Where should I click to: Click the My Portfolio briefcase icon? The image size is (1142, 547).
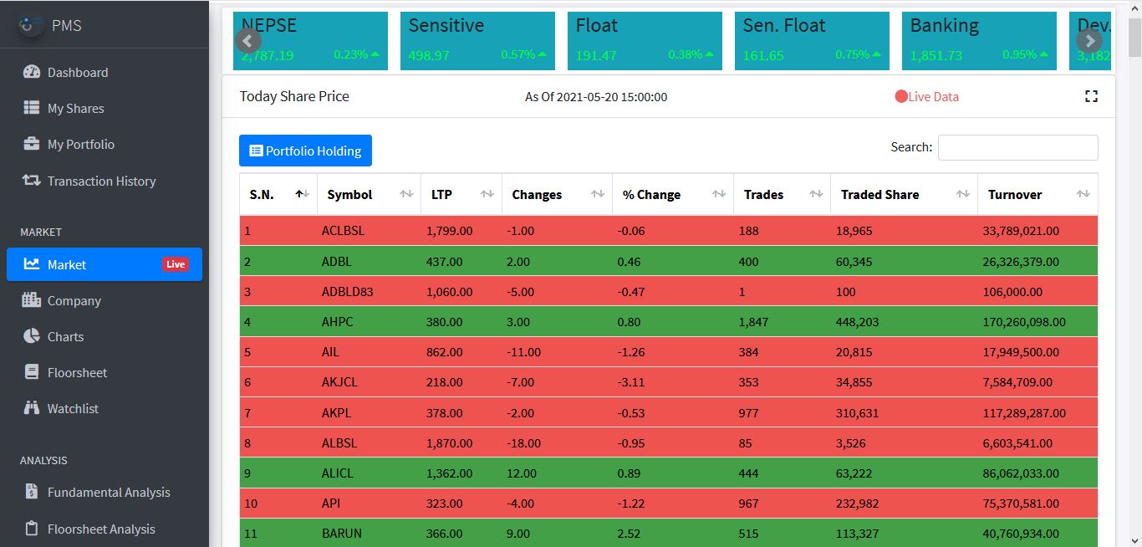click(32, 144)
